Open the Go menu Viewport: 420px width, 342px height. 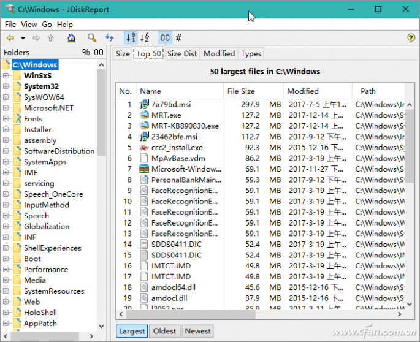point(47,25)
